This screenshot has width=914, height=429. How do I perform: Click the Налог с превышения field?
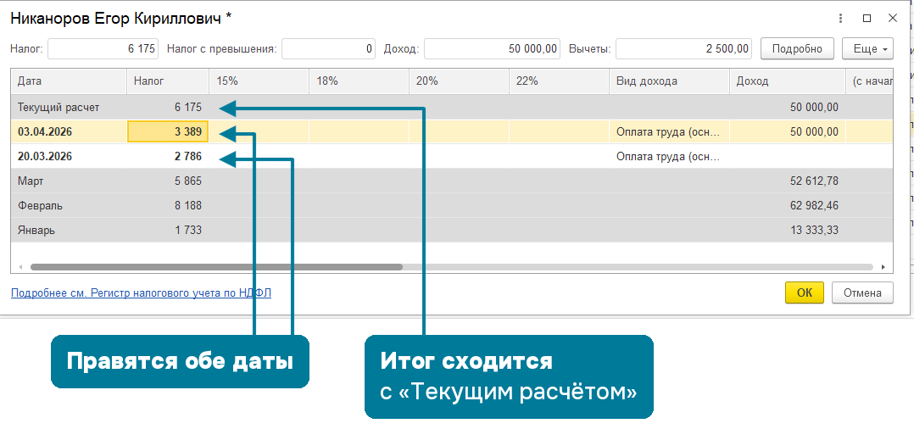(x=328, y=49)
